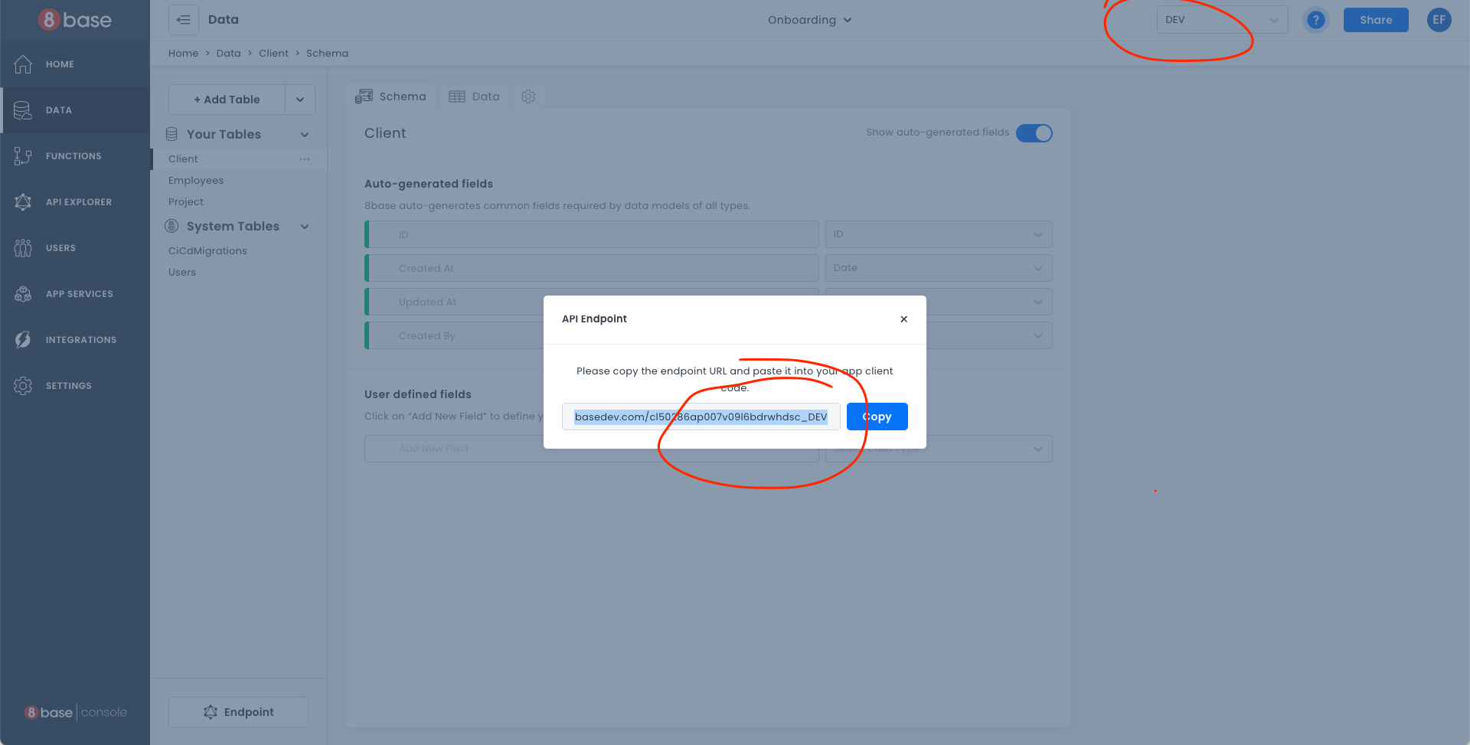Image resolution: width=1470 pixels, height=745 pixels.
Task: Open API Explorer from sidebar
Action: [x=23, y=202]
